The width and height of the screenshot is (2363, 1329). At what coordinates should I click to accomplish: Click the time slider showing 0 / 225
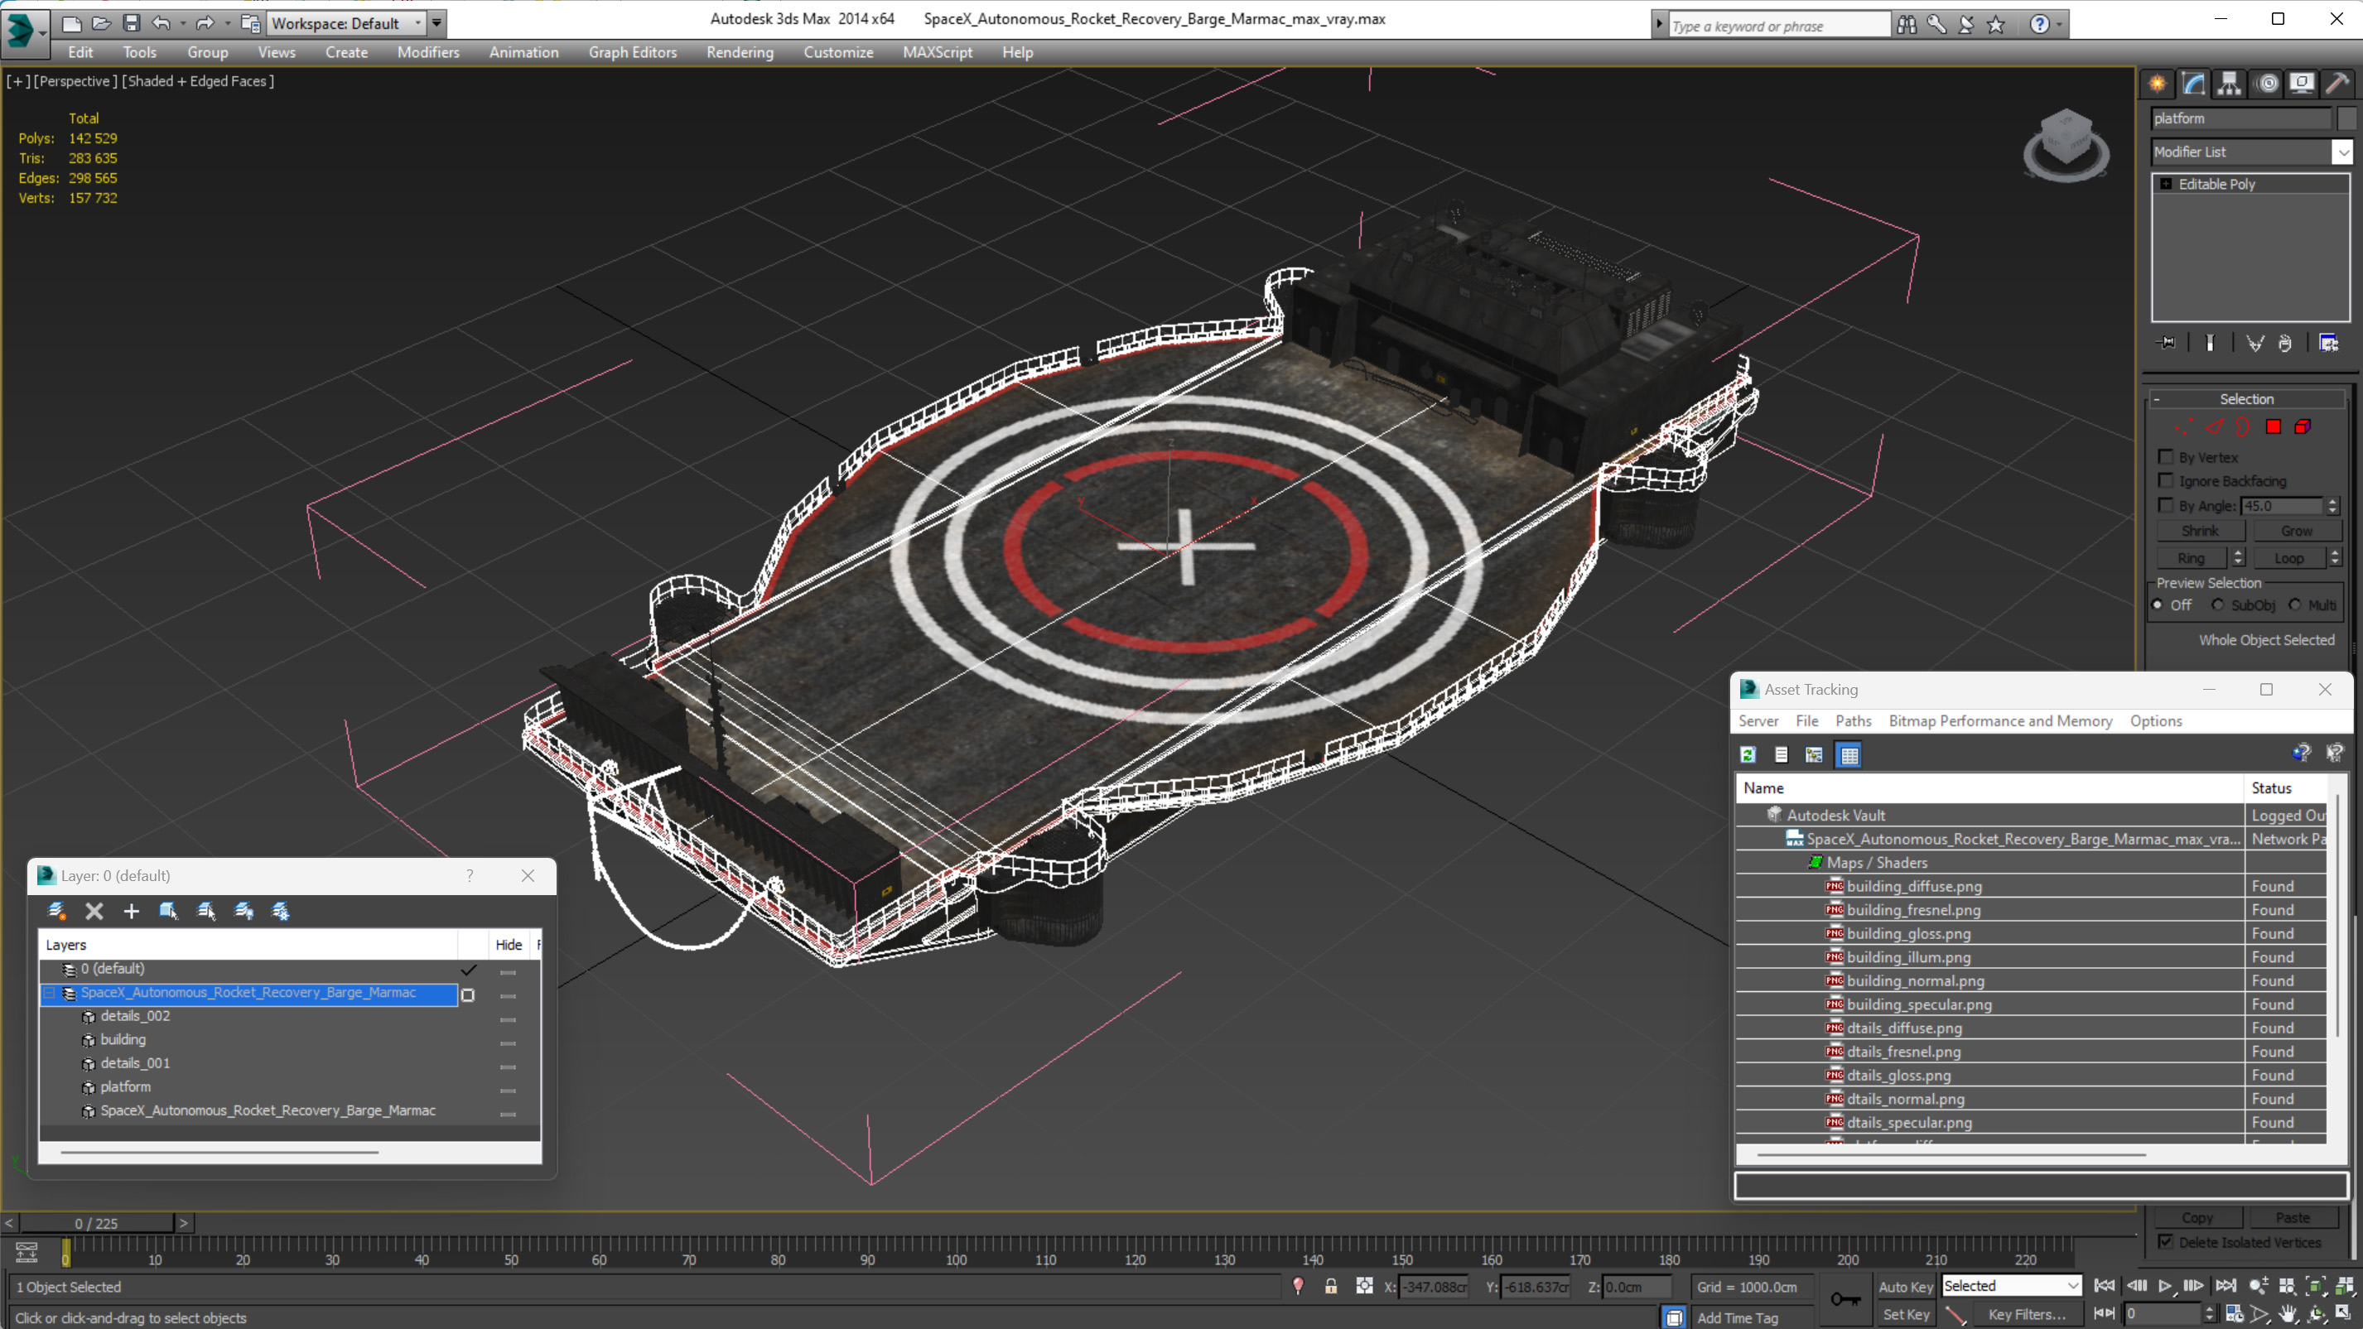click(96, 1223)
